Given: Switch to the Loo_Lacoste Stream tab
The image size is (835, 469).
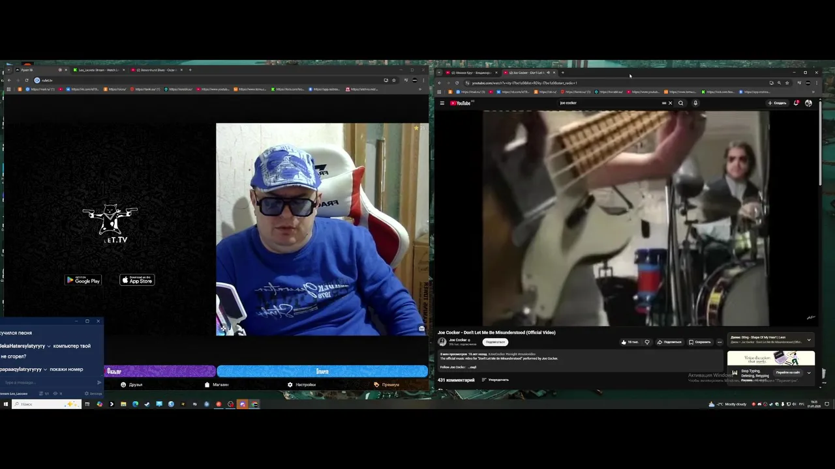Looking at the screenshot, I should pos(98,70).
